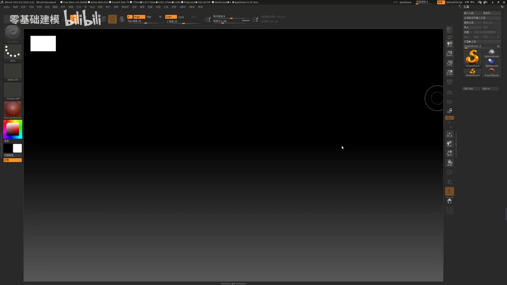Screen dimensions: 507x285
Task: Click the D icon right of Dynamic
Action: coord(255,19)
